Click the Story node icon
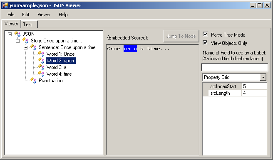The height and width of the screenshot is (160, 273). (25, 41)
